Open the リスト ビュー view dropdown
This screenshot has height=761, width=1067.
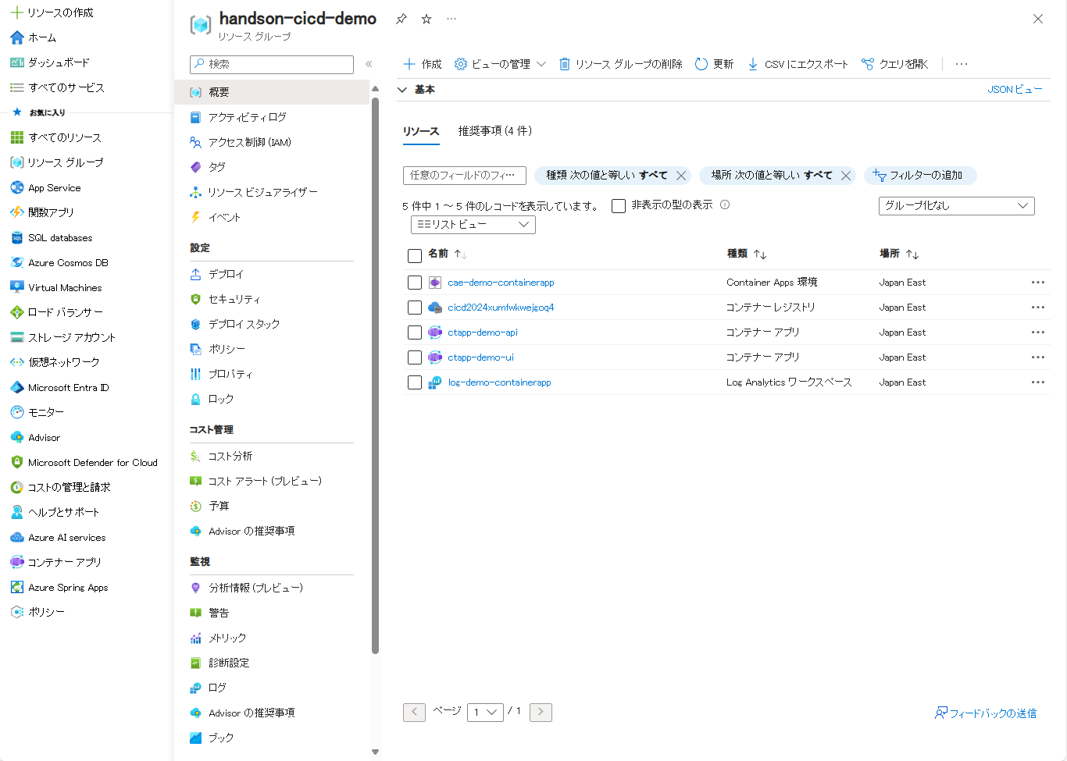pos(473,224)
